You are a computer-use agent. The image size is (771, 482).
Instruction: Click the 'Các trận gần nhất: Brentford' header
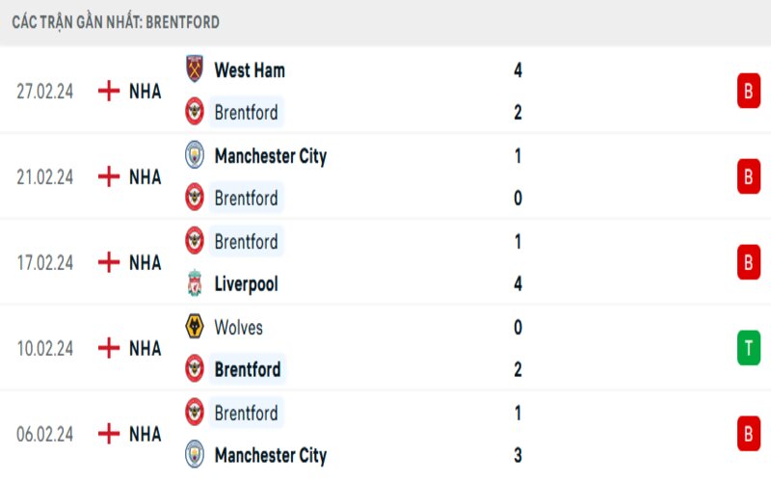click(116, 21)
